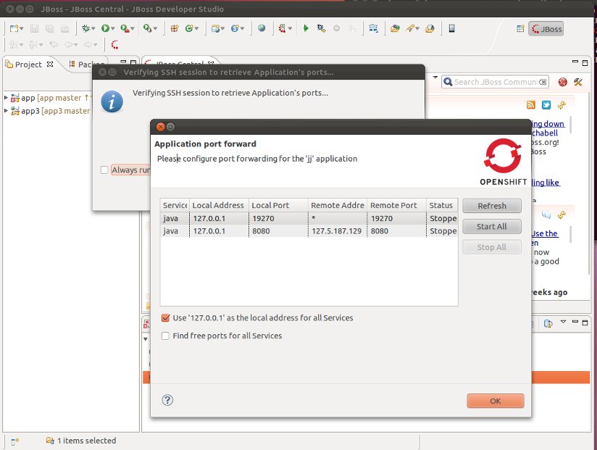Switch to the Project Explorer tab
The height and width of the screenshot is (450, 597).
tap(29, 64)
